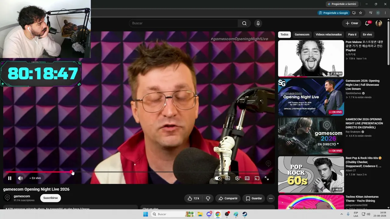Cast the video to a TV
Viewport: 390px width, 219px height.
[257, 178]
